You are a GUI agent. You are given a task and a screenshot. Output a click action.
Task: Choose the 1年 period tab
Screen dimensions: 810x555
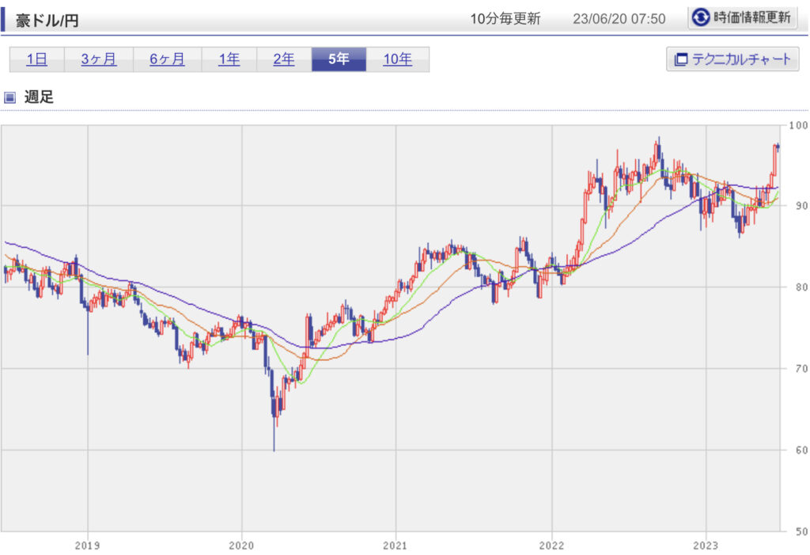(229, 59)
